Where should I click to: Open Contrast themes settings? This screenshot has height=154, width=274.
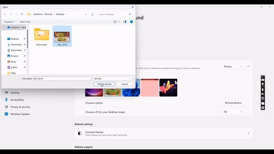pos(164,133)
